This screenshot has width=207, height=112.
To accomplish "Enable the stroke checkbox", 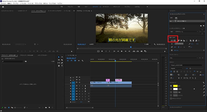I will click(x=171, y=89).
